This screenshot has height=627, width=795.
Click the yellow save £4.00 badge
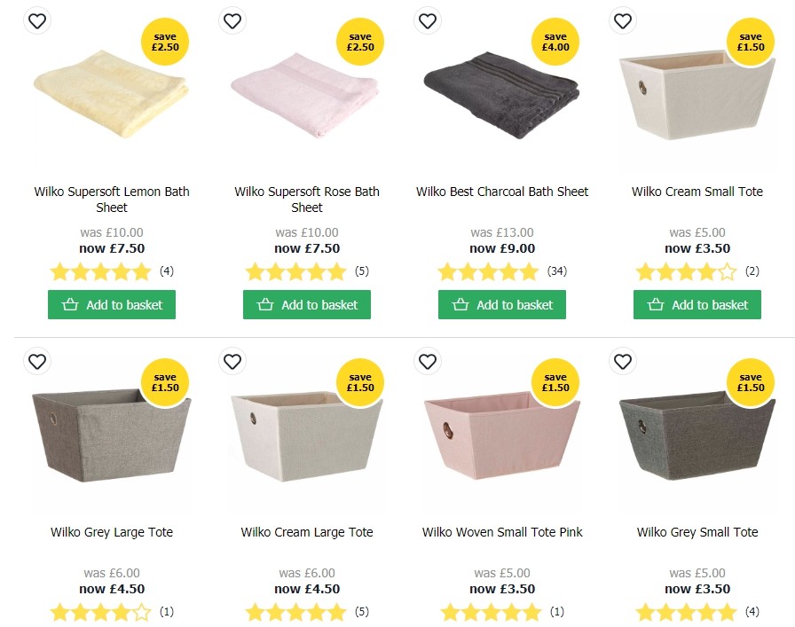point(555,41)
